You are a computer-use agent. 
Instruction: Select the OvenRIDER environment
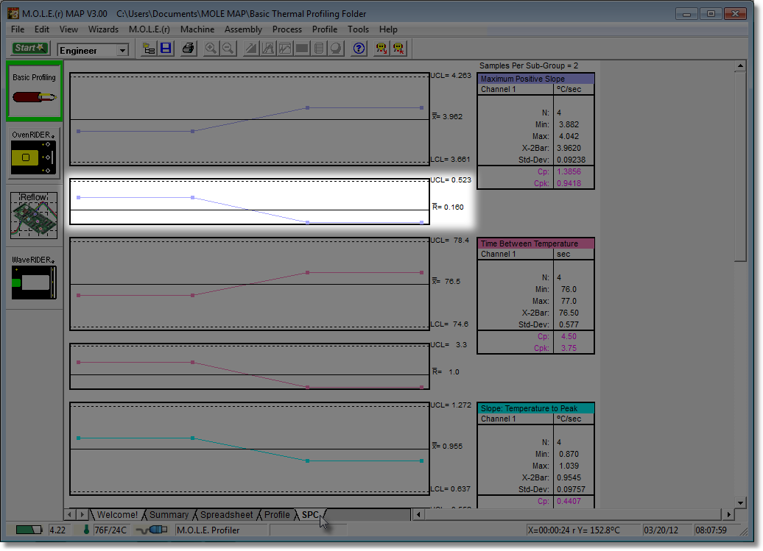[x=34, y=152]
